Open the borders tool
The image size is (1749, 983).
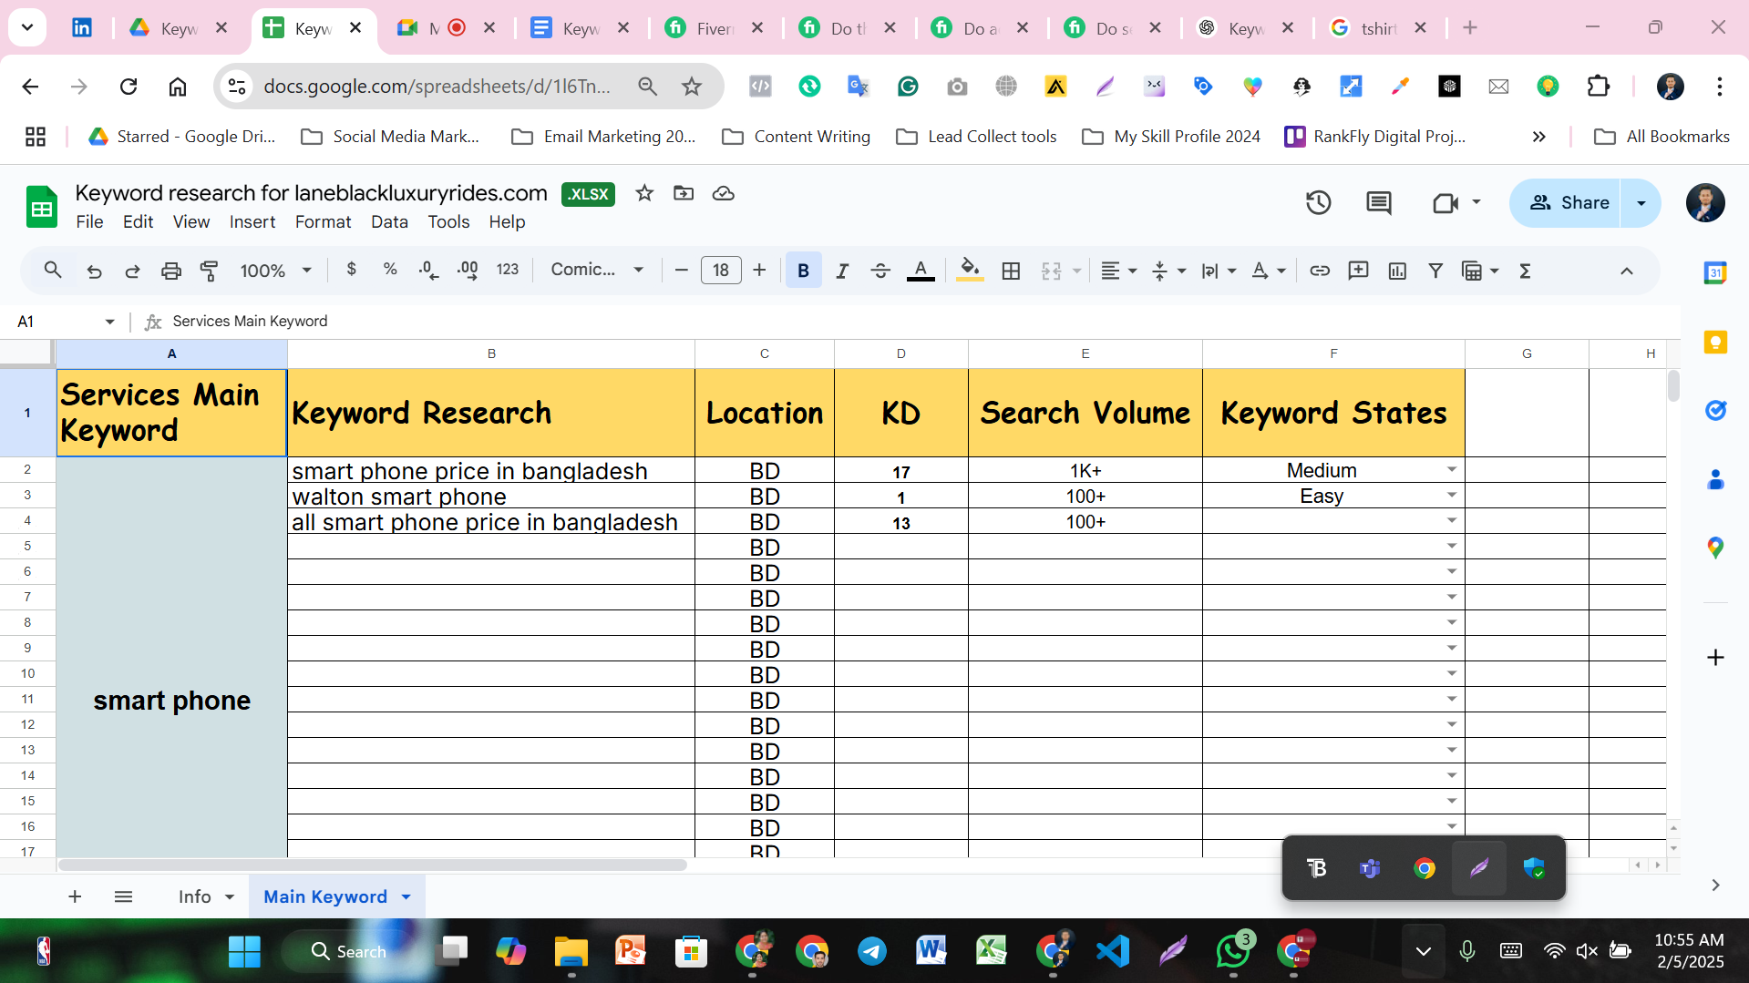click(1011, 271)
